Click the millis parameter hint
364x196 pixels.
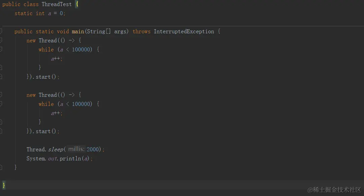[x=76, y=149]
